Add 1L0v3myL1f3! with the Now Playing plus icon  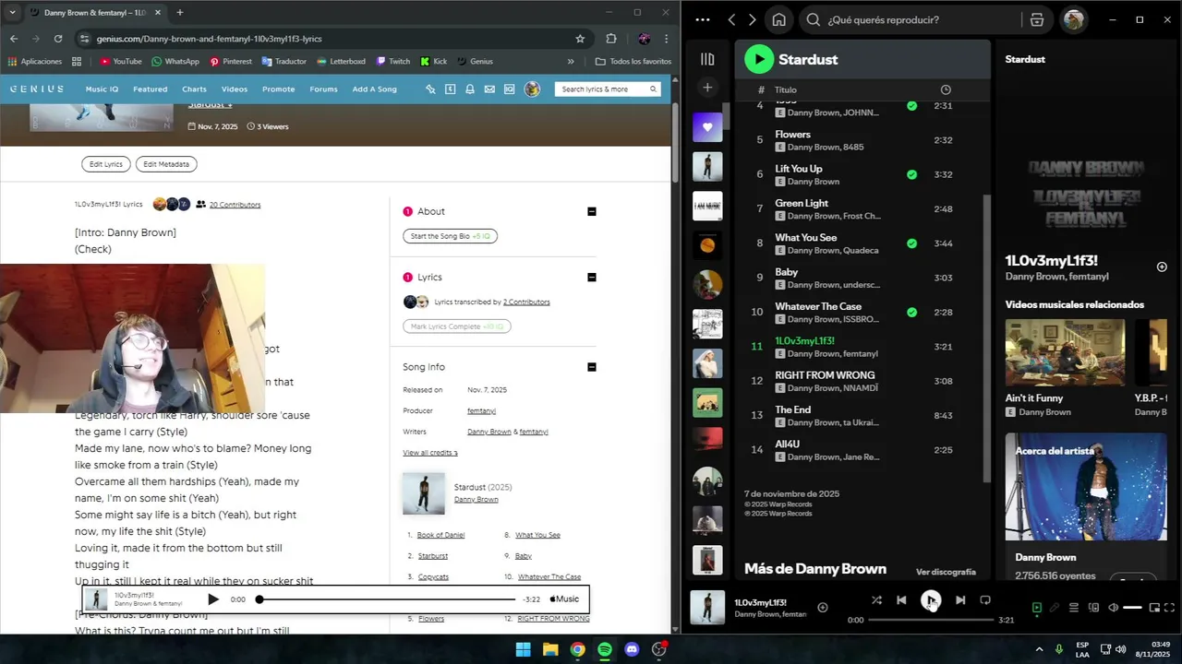[1162, 267]
